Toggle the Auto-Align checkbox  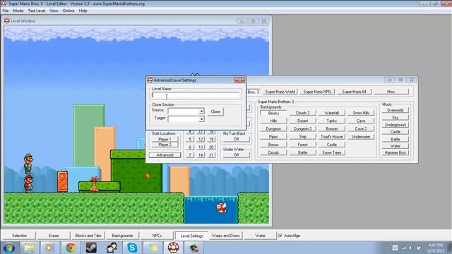tap(280, 235)
